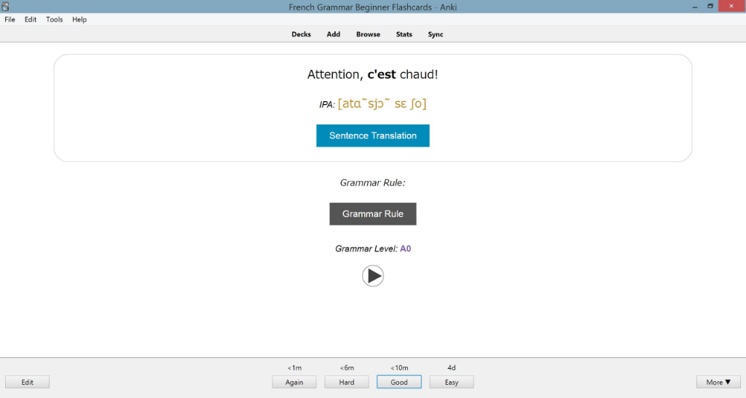Open the Help menu
746x398 pixels.
tap(79, 20)
